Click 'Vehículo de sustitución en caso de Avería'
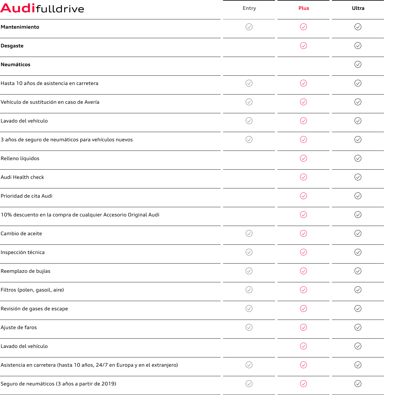The width and height of the screenshot is (403, 395). (50, 102)
